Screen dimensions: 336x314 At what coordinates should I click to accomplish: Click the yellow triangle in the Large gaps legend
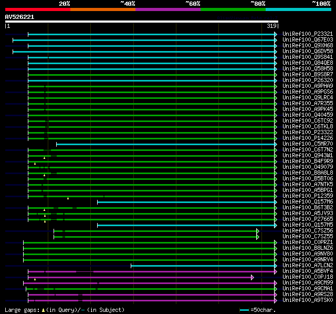point(43,310)
